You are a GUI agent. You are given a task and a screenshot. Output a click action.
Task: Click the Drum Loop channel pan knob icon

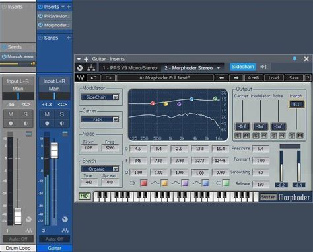[x=28, y=219]
